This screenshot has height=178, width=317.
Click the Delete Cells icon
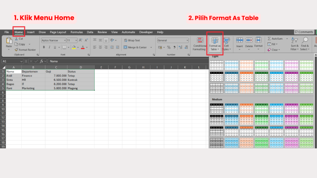(249, 40)
